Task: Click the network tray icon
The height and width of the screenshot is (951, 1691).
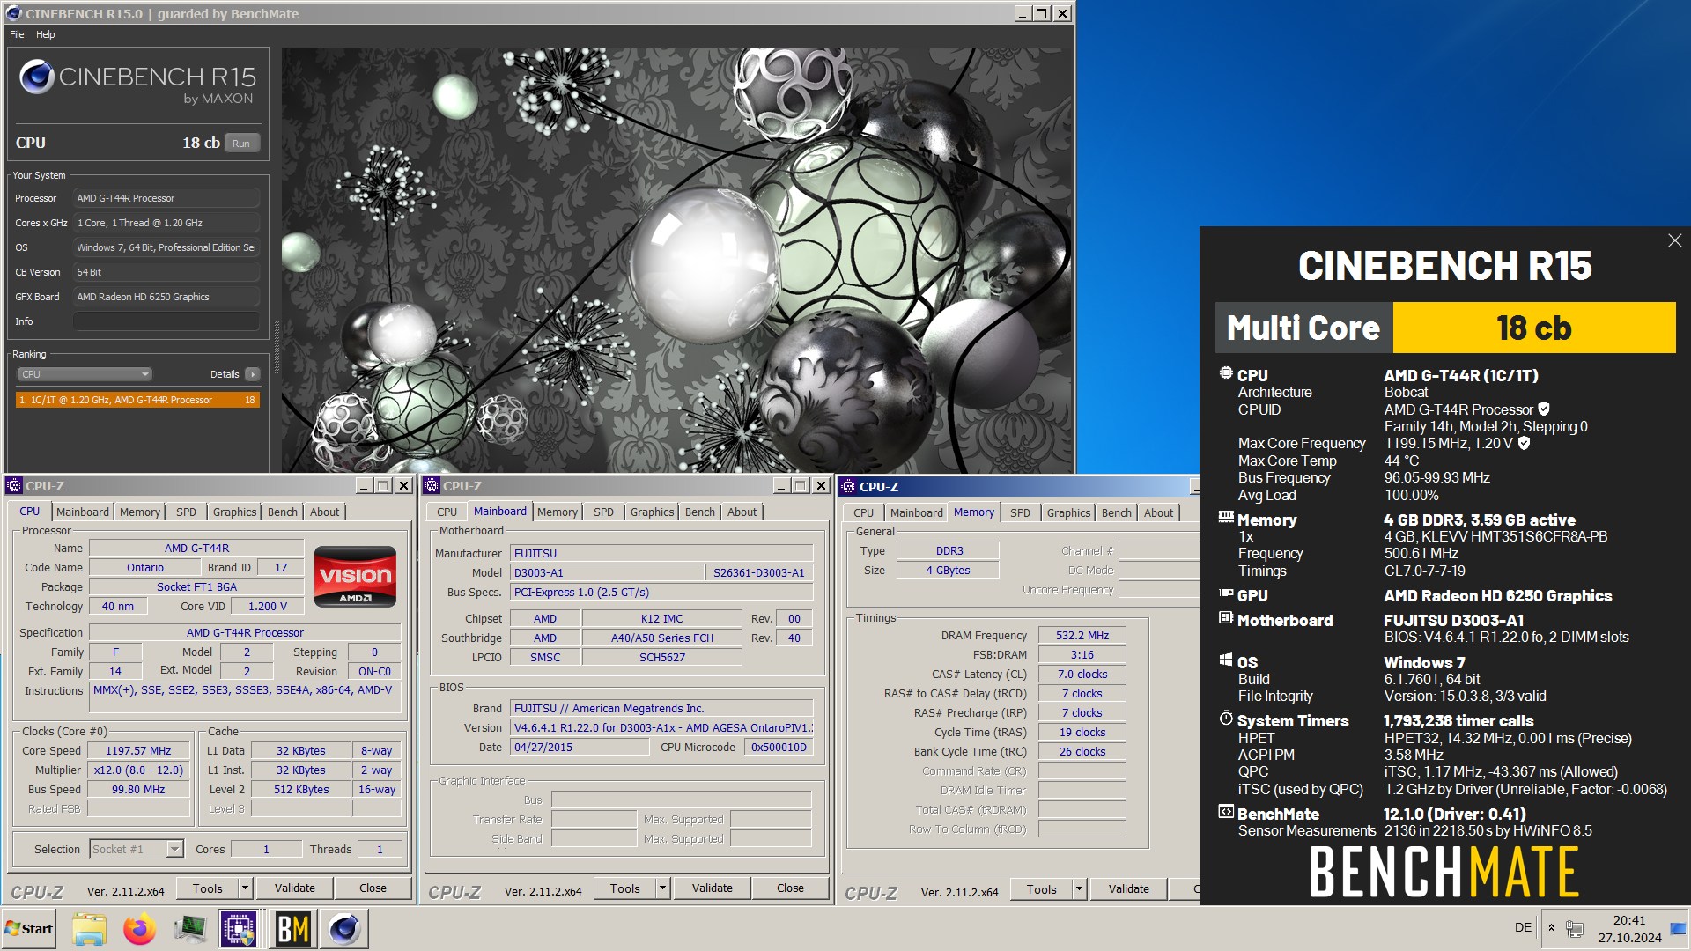Action: click(1576, 929)
